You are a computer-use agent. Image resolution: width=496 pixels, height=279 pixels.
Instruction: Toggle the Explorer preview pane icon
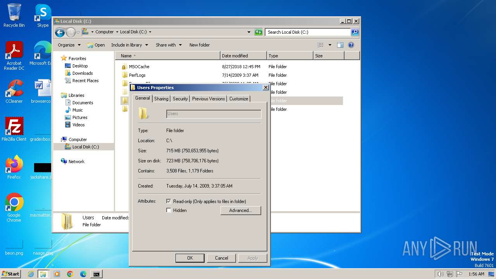[x=340, y=45]
